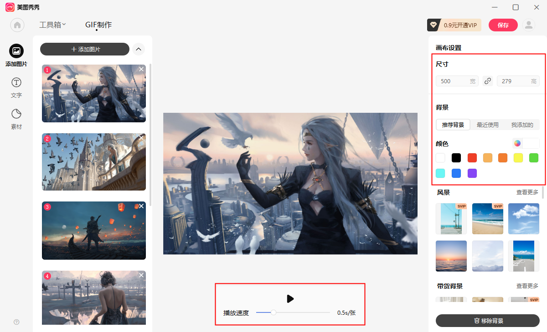This screenshot has height=332, width=547.
Task: Open the 0.9元开通VIP offer
Action: click(x=454, y=25)
